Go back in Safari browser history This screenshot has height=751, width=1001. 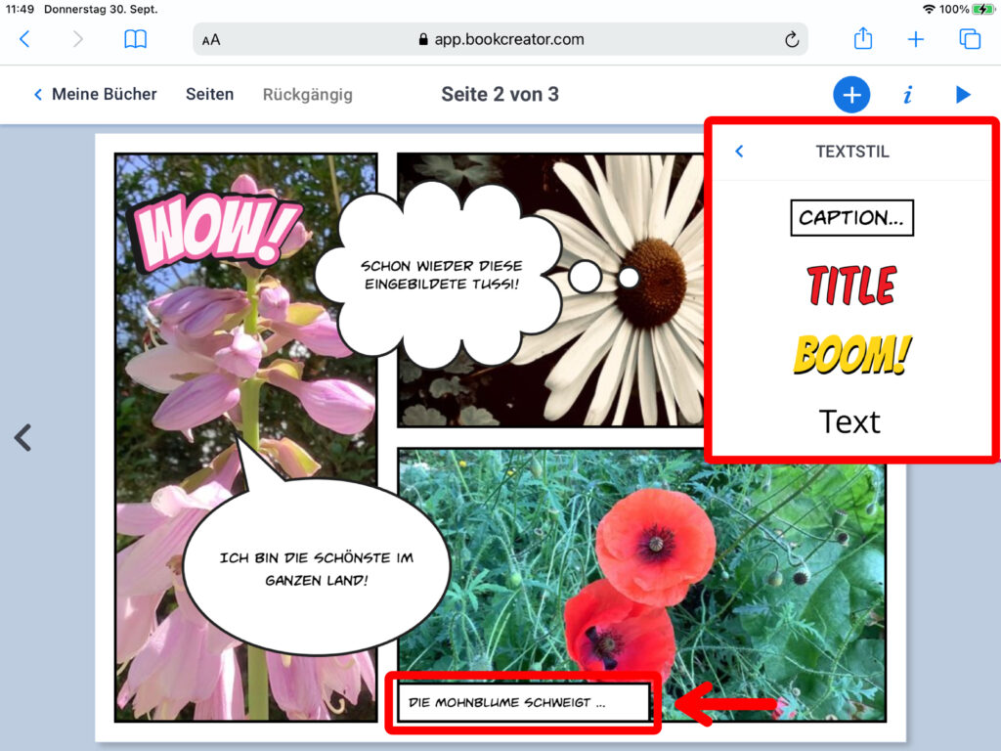(25, 39)
